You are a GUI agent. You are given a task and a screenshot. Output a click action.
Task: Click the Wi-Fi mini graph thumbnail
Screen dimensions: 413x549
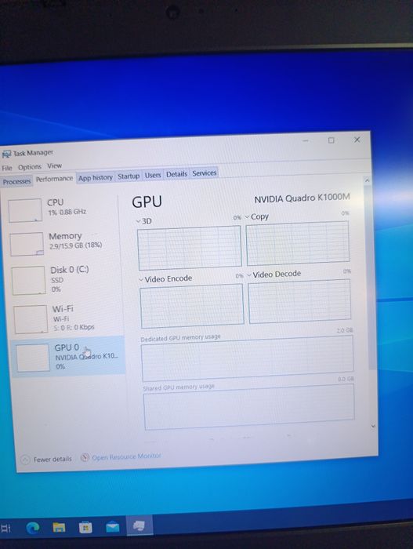click(x=31, y=319)
